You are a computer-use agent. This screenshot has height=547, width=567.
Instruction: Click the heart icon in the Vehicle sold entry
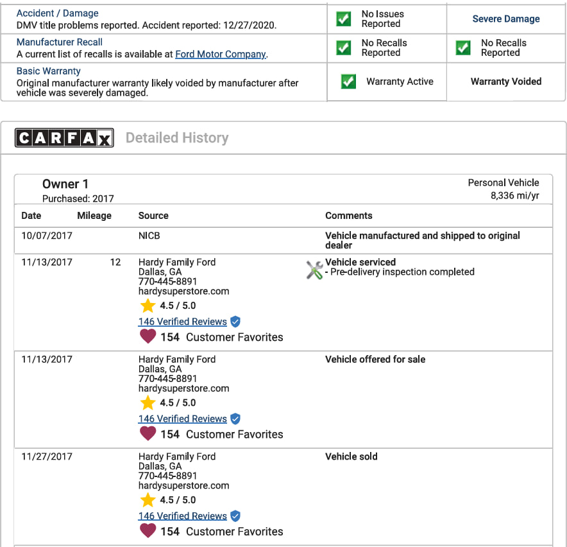point(148,531)
